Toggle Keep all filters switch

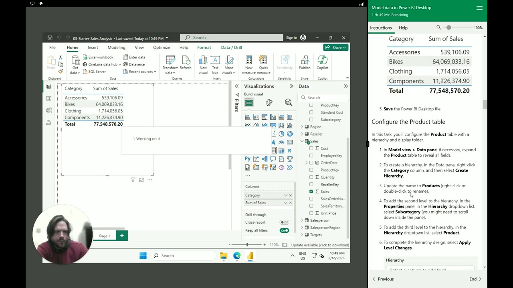[284, 230]
